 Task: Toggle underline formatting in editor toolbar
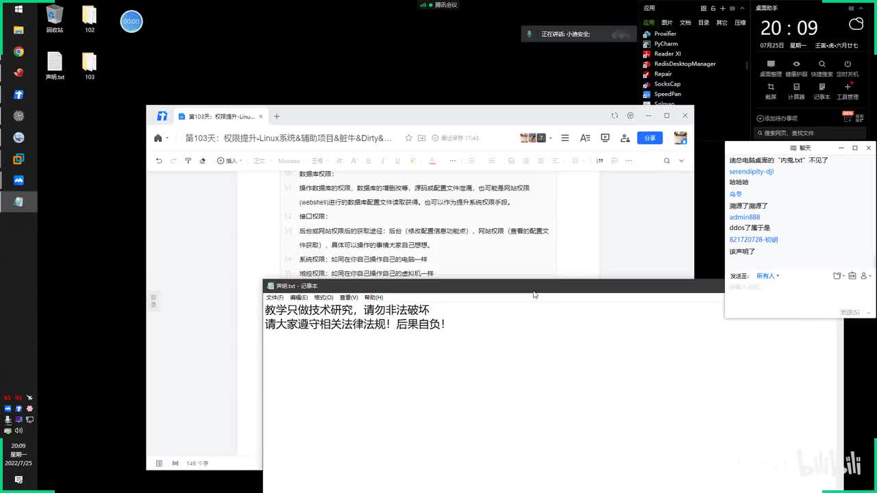(397, 161)
